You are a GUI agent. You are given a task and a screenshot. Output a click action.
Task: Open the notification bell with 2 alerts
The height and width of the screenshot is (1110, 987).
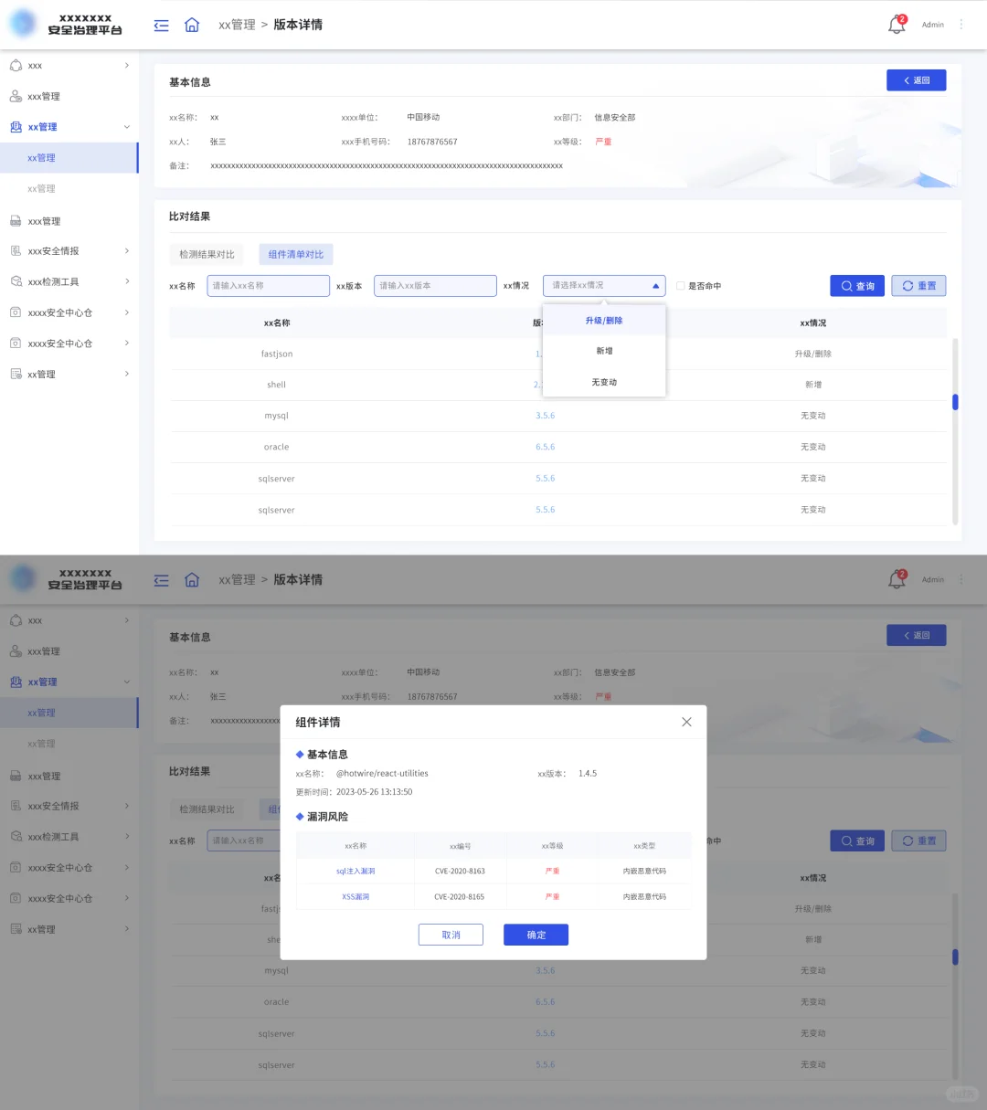[896, 24]
